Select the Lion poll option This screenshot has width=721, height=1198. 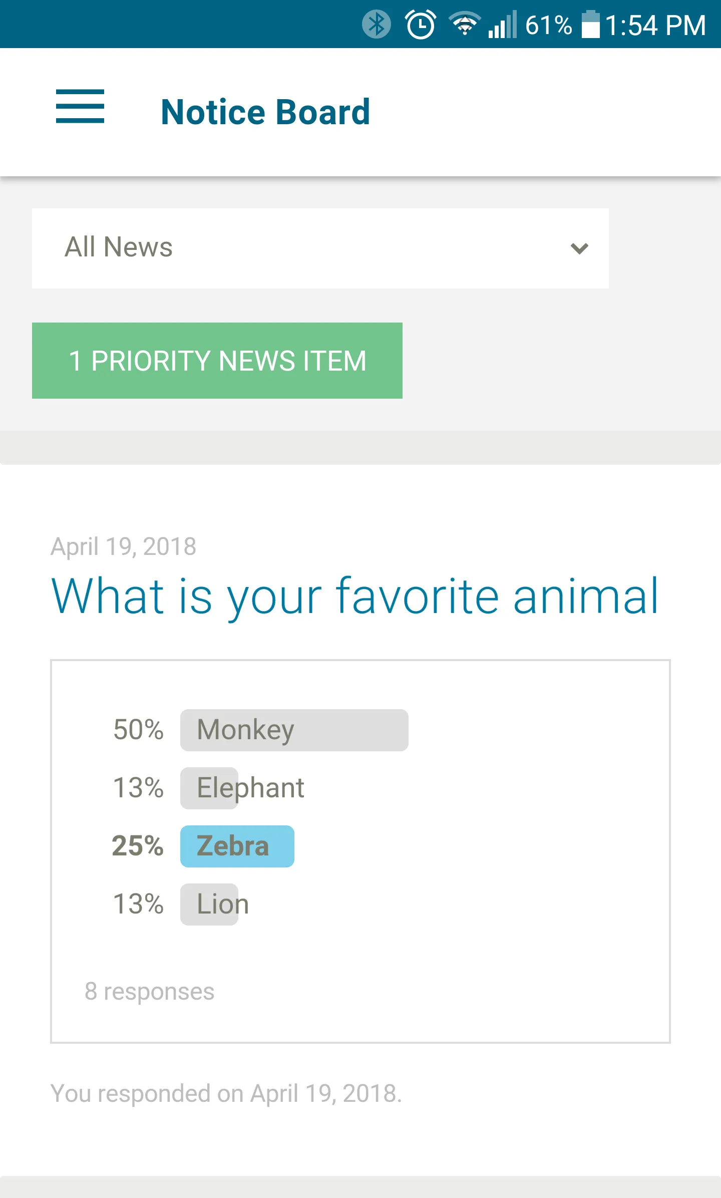(222, 904)
